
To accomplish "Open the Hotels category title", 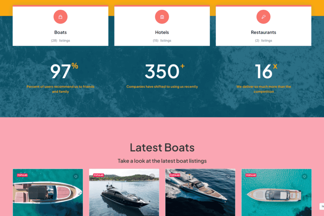I will coord(162,32).
